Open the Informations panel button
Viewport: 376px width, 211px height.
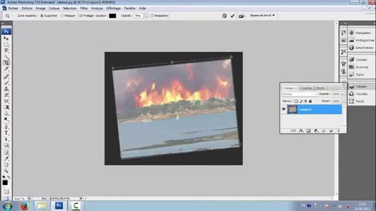pyautogui.click(x=362, y=48)
